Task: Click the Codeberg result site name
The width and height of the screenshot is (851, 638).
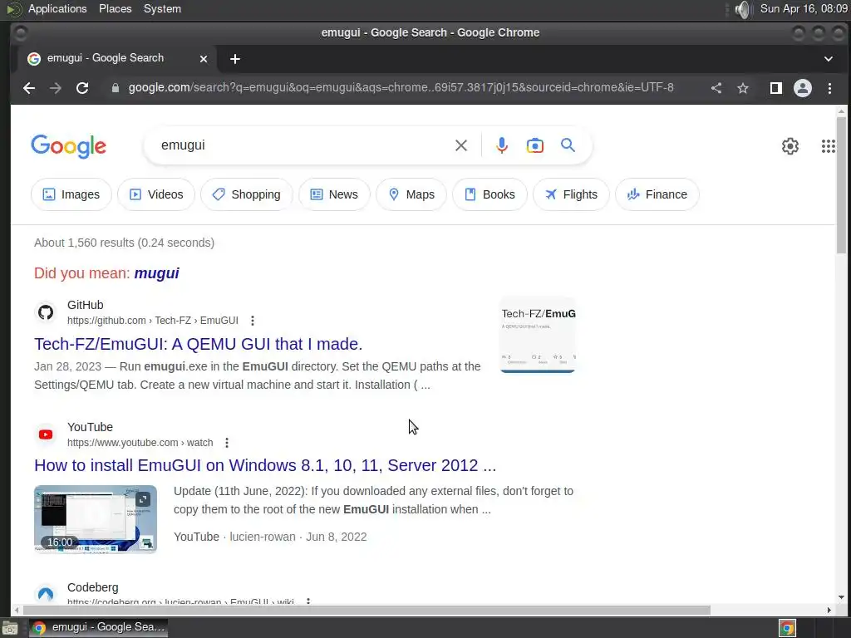Action: (x=93, y=587)
